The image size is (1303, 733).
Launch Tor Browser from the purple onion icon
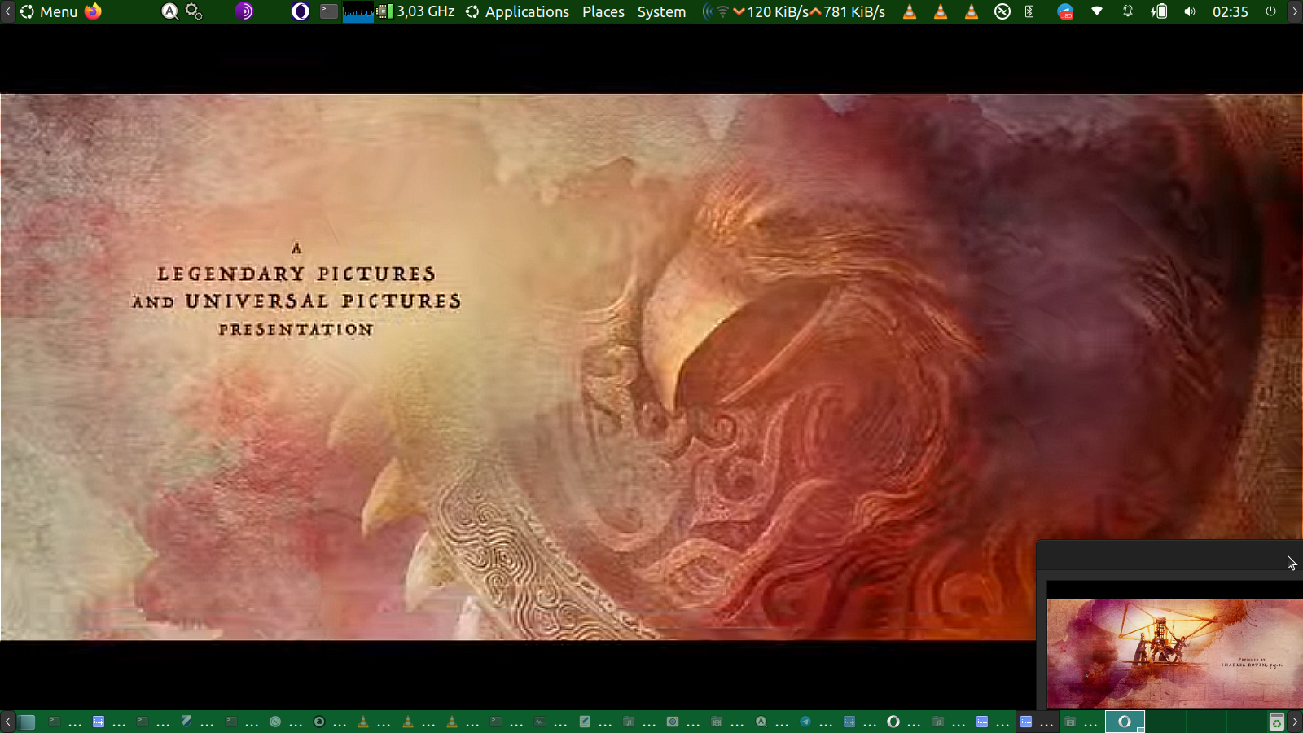(x=243, y=11)
